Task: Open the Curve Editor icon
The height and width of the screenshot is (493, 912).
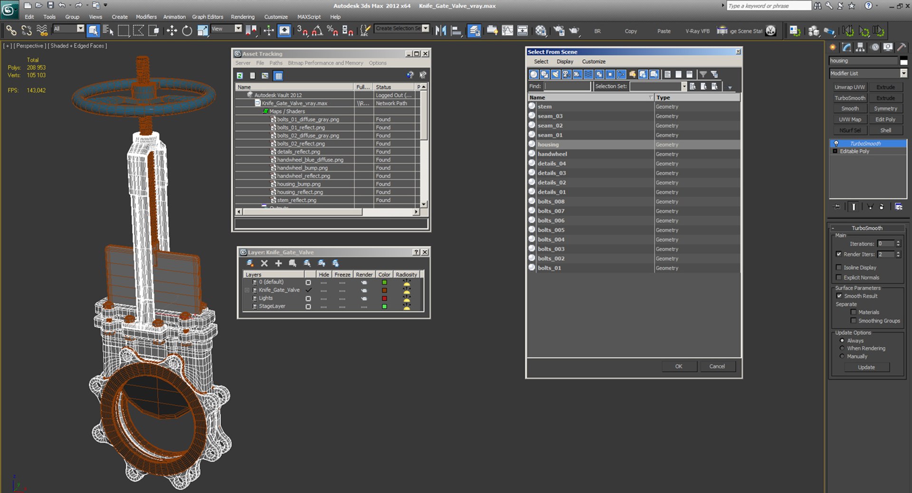Action: pyautogui.click(x=507, y=31)
